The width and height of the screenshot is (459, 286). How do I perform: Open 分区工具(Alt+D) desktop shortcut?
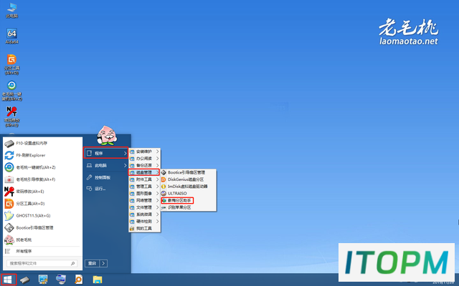(x=11, y=64)
